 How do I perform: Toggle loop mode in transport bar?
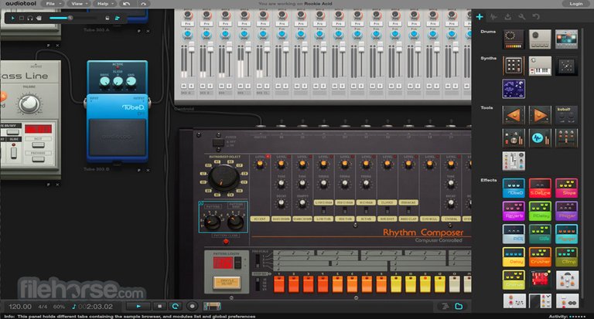176,306
